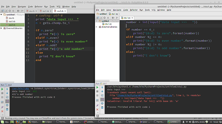Click stu1.py breadcrumb in PyCharm navigation bar
Viewport: 222px width, 124px height.
(x=113, y=14)
